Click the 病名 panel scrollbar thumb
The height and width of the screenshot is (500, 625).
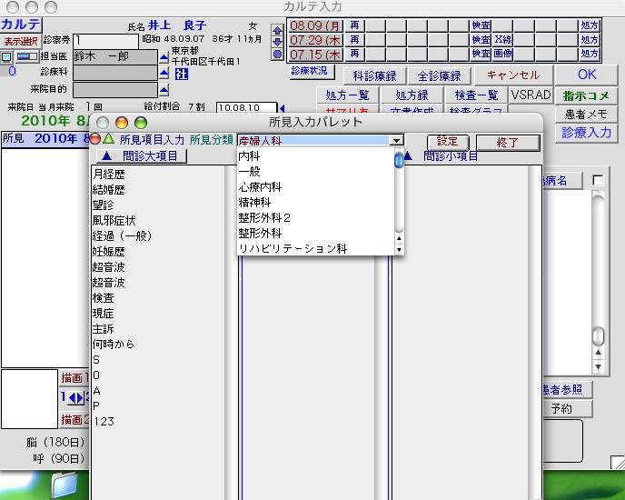coord(598,336)
